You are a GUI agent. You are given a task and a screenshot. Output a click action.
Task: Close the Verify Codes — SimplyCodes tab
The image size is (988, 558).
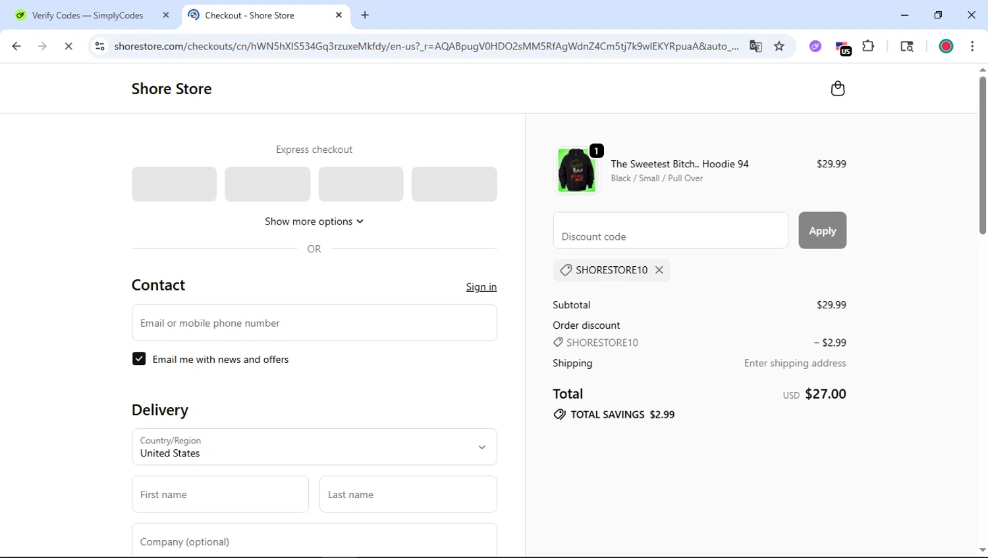tap(166, 15)
